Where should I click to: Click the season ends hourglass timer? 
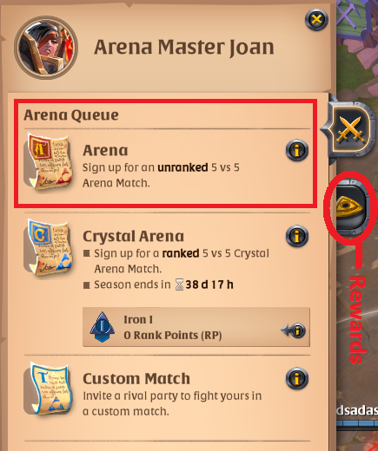pos(204,284)
